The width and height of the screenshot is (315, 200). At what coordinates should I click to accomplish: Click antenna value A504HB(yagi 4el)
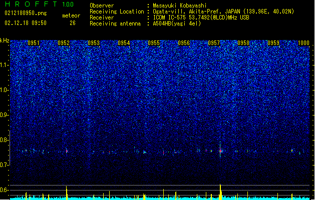[x=177, y=23]
